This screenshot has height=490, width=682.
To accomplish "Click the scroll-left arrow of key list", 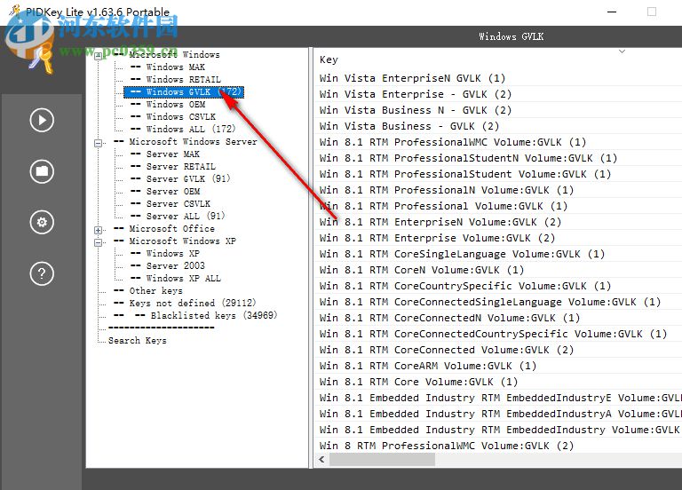I will click(x=321, y=460).
